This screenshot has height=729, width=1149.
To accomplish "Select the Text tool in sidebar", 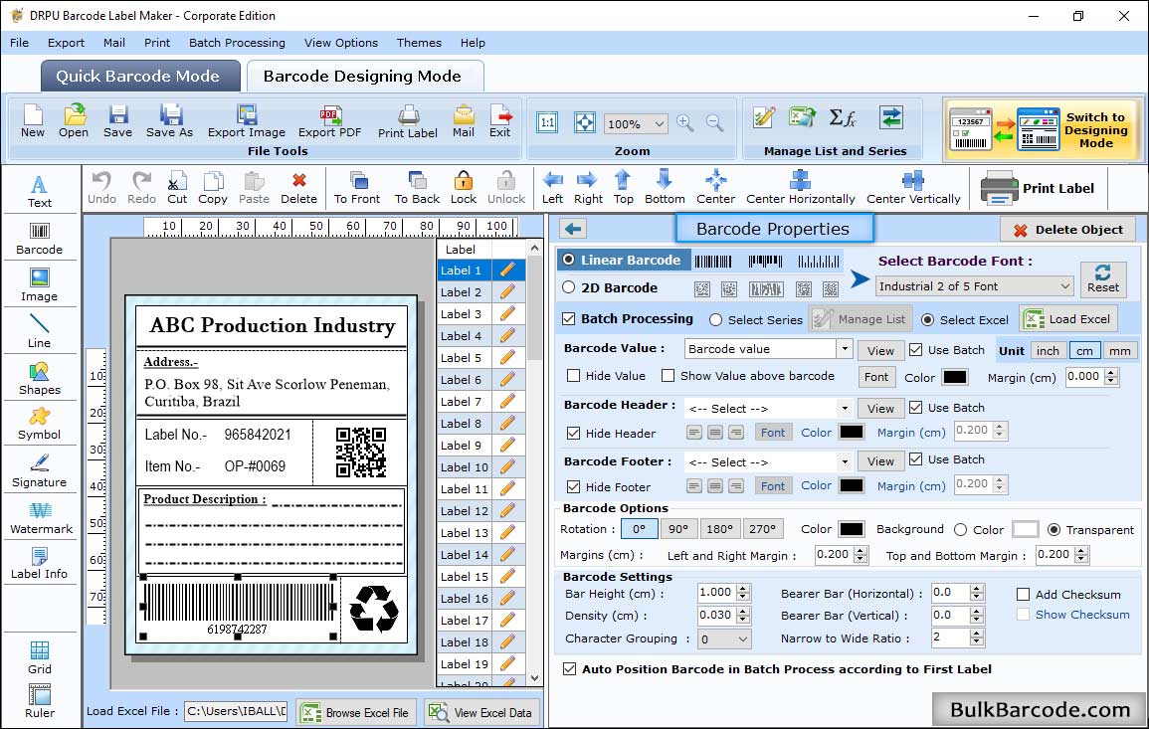I will (40, 191).
